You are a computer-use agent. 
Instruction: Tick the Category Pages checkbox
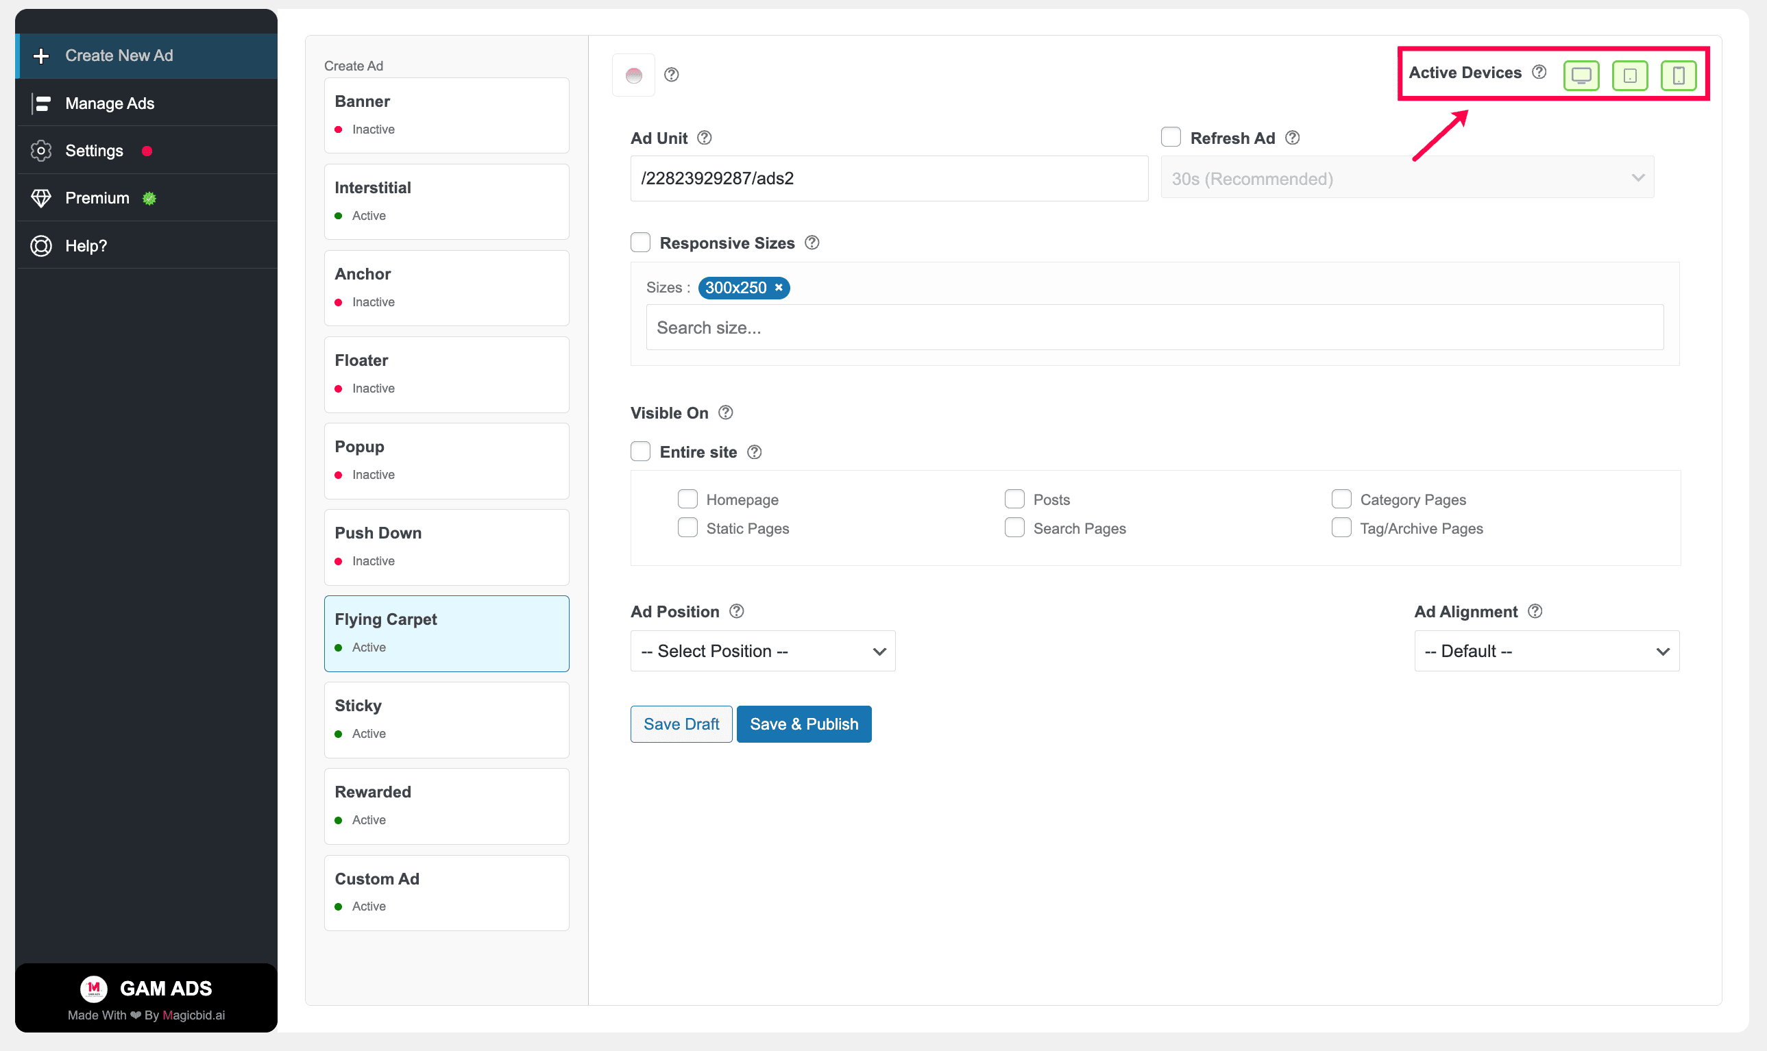[x=1341, y=499]
